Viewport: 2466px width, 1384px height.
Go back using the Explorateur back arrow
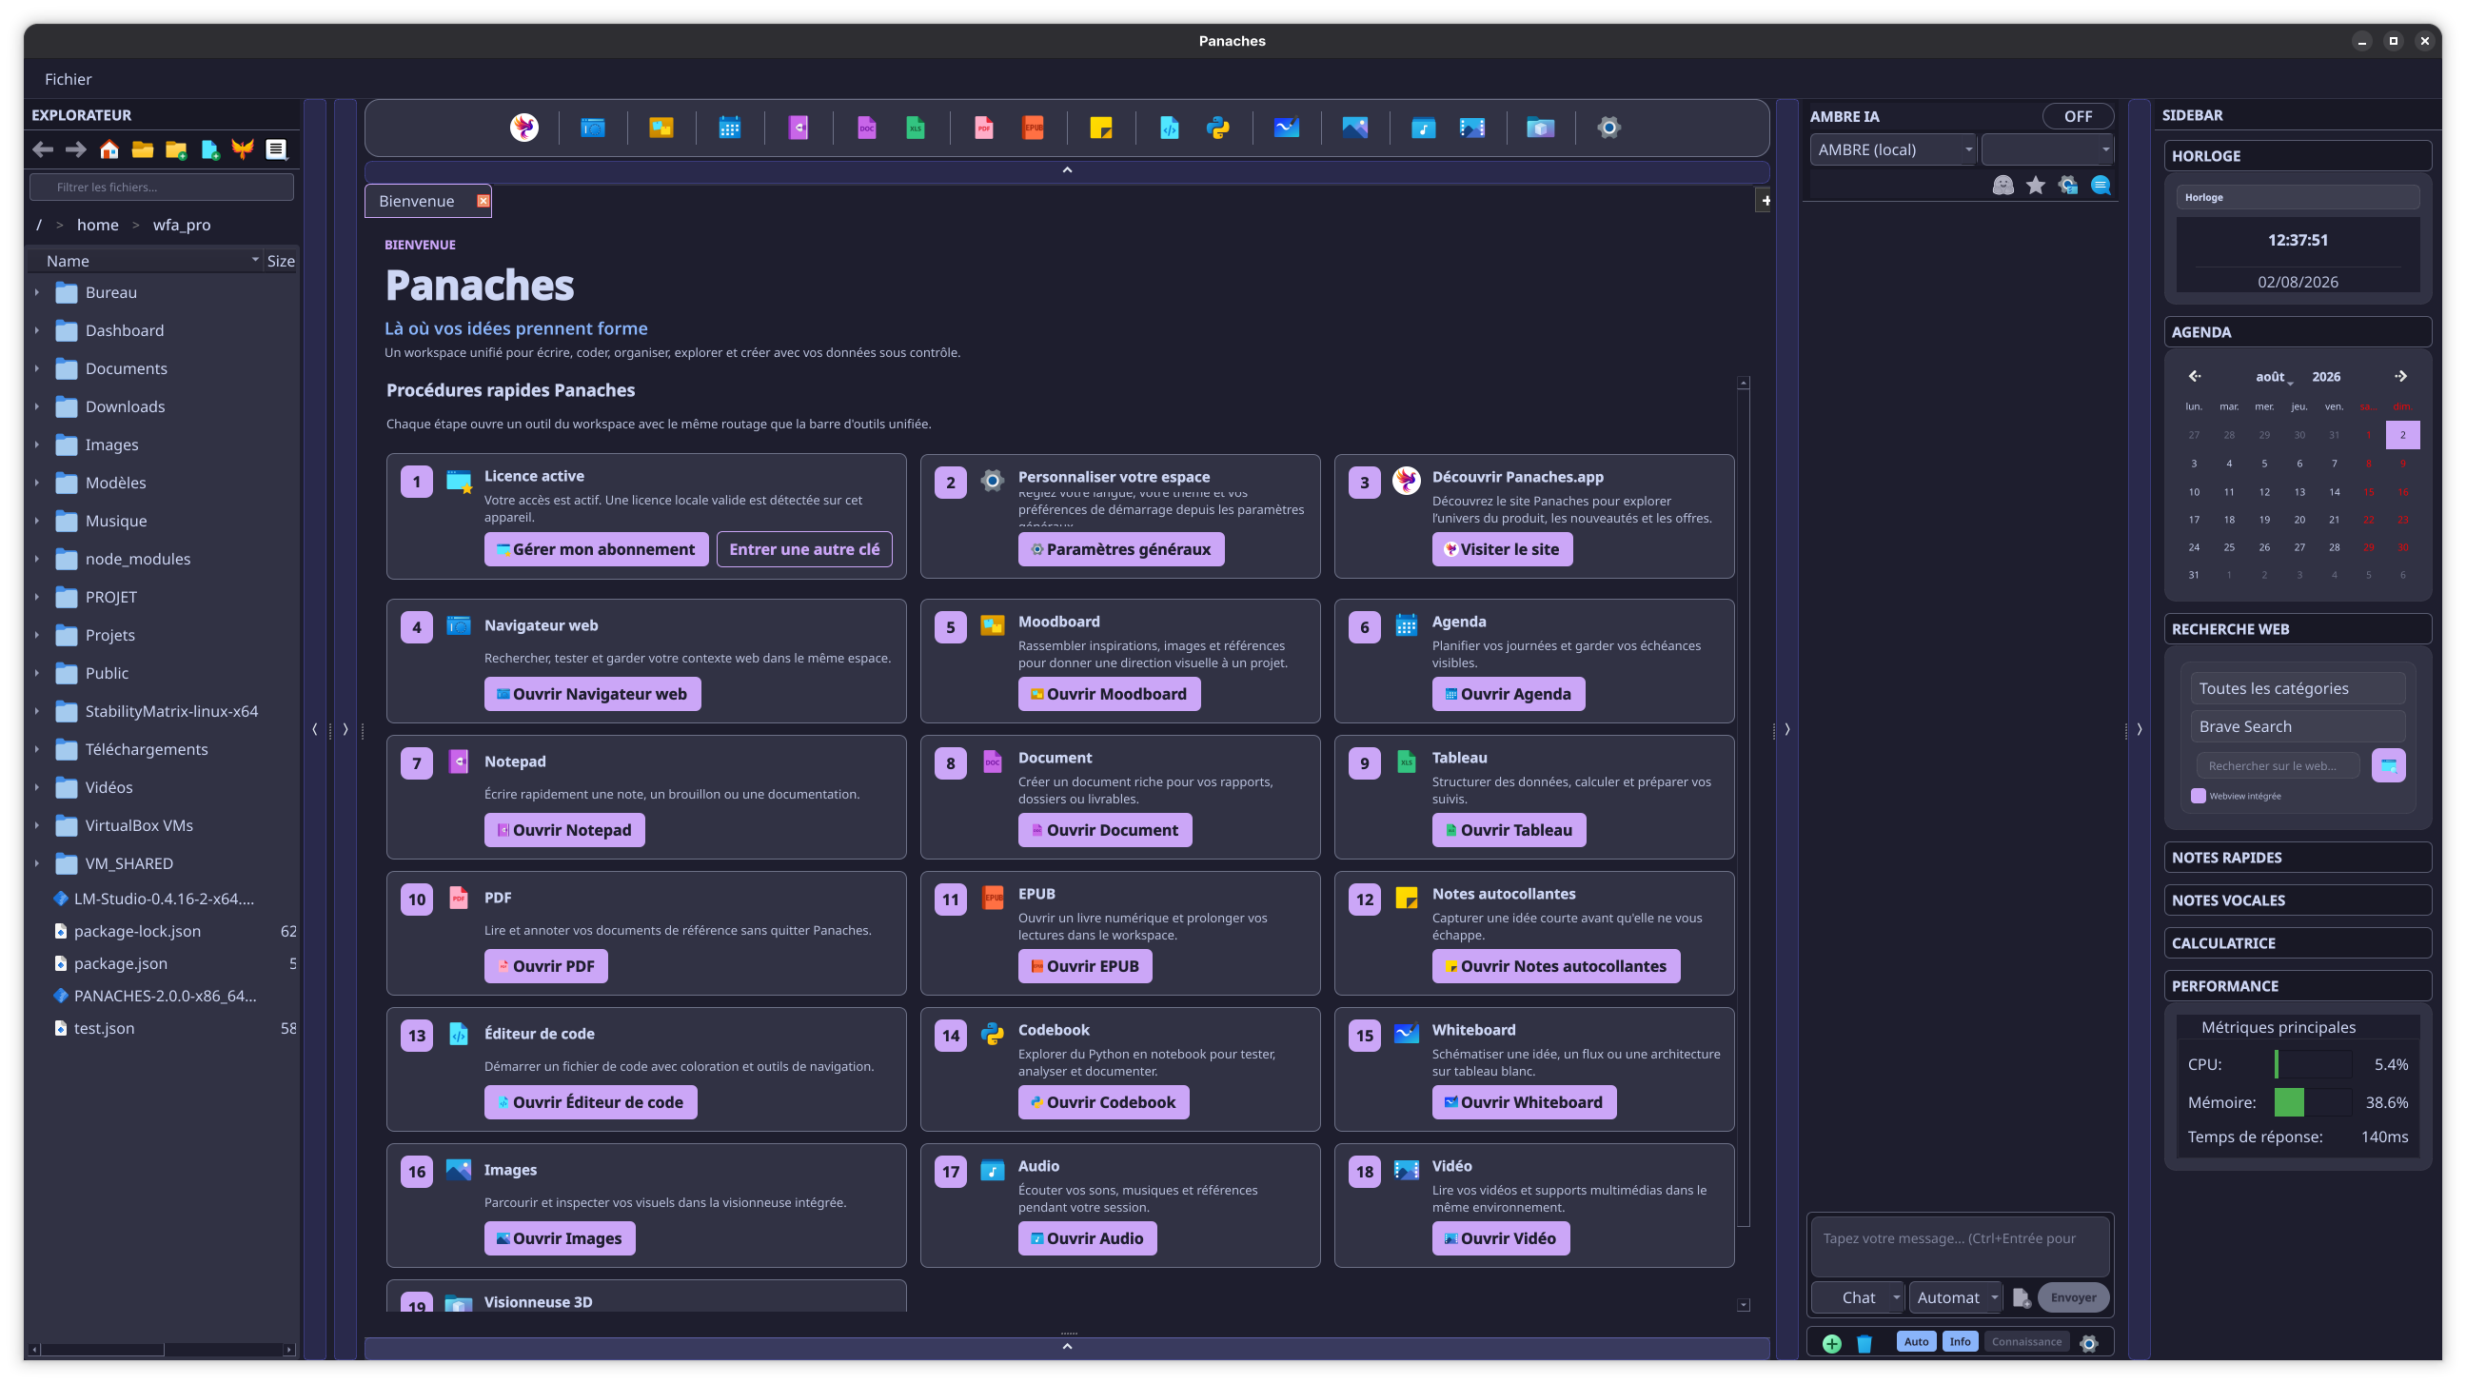(43, 149)
